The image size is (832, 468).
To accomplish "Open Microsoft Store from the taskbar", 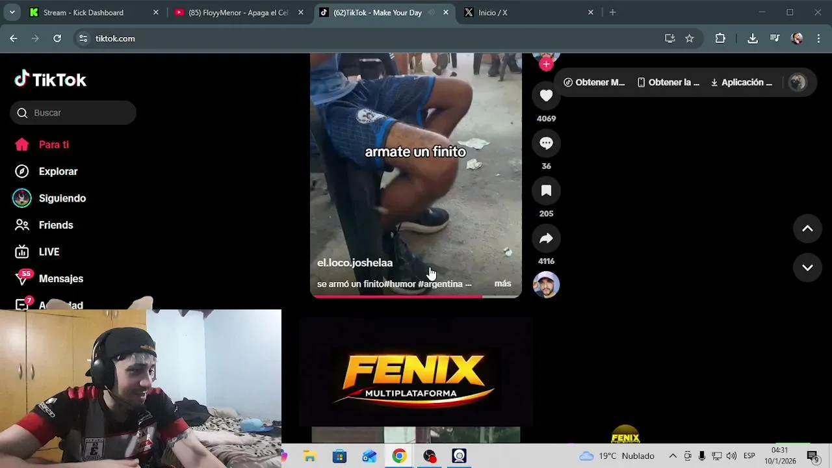I will [x=340, y=456].
